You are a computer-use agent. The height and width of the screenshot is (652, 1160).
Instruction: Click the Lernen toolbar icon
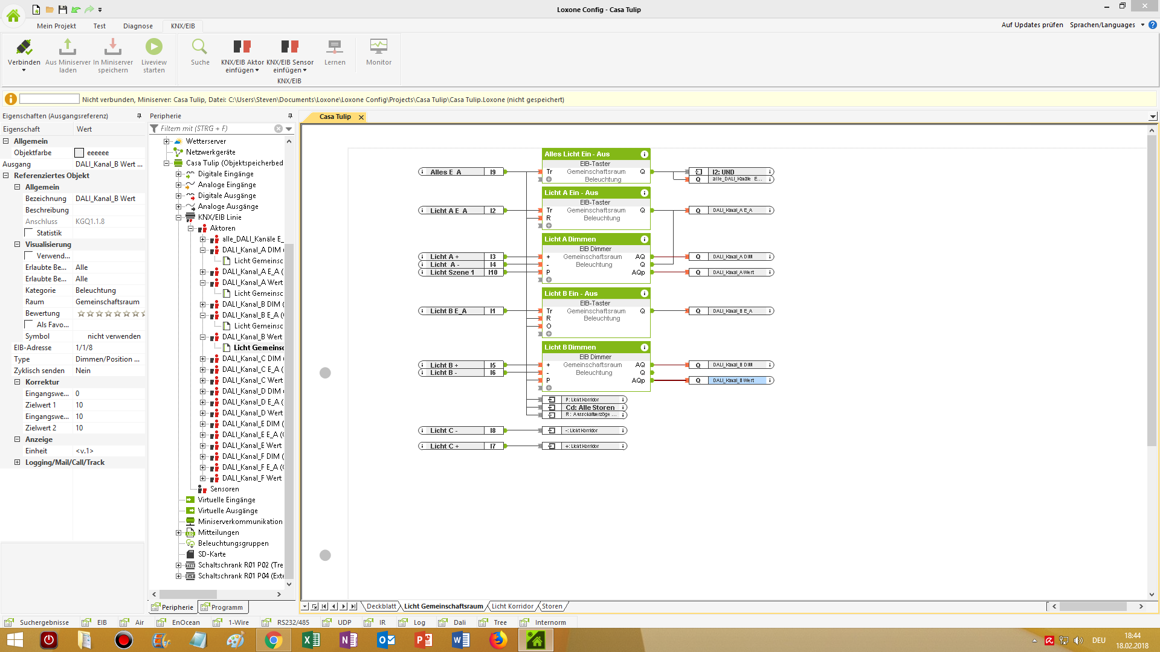click(335, 47)
